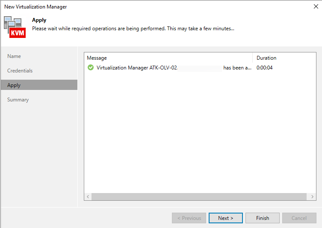Click the left arrow of horizontal scrollbar

[88, 196]
